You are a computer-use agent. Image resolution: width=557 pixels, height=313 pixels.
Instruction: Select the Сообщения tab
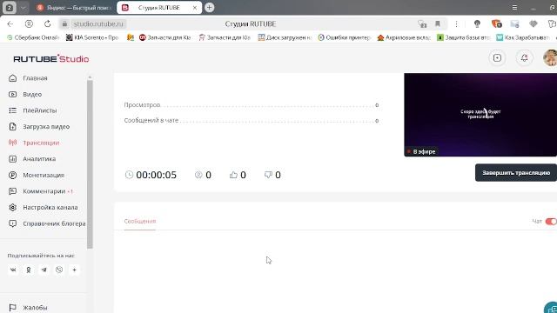click(x=140, y=221)
